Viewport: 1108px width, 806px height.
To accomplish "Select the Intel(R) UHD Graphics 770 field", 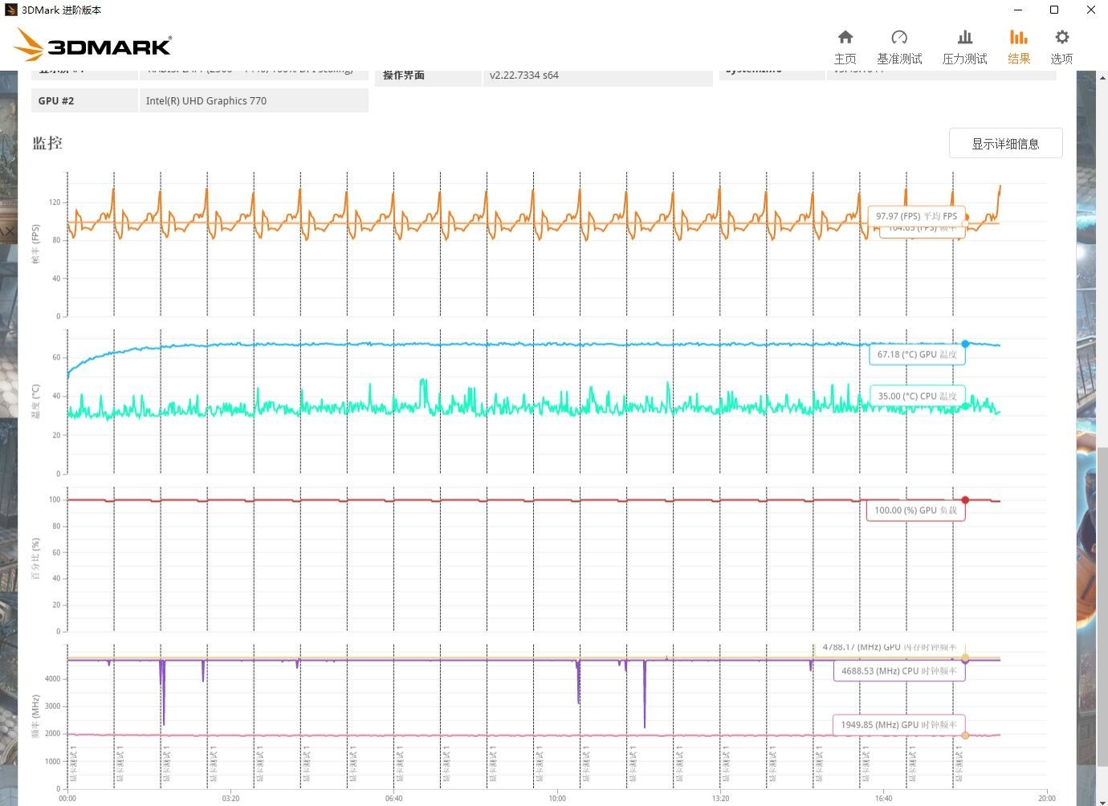I will pos(254,100).
